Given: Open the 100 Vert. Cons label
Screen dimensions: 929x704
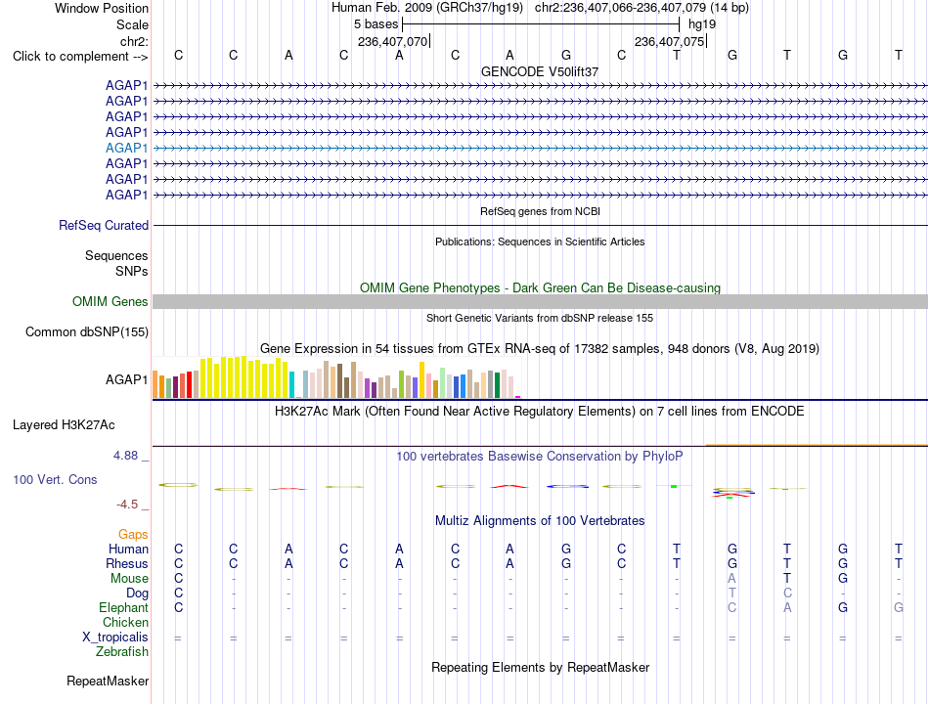Looking at the screenshot, I should 55,479.
